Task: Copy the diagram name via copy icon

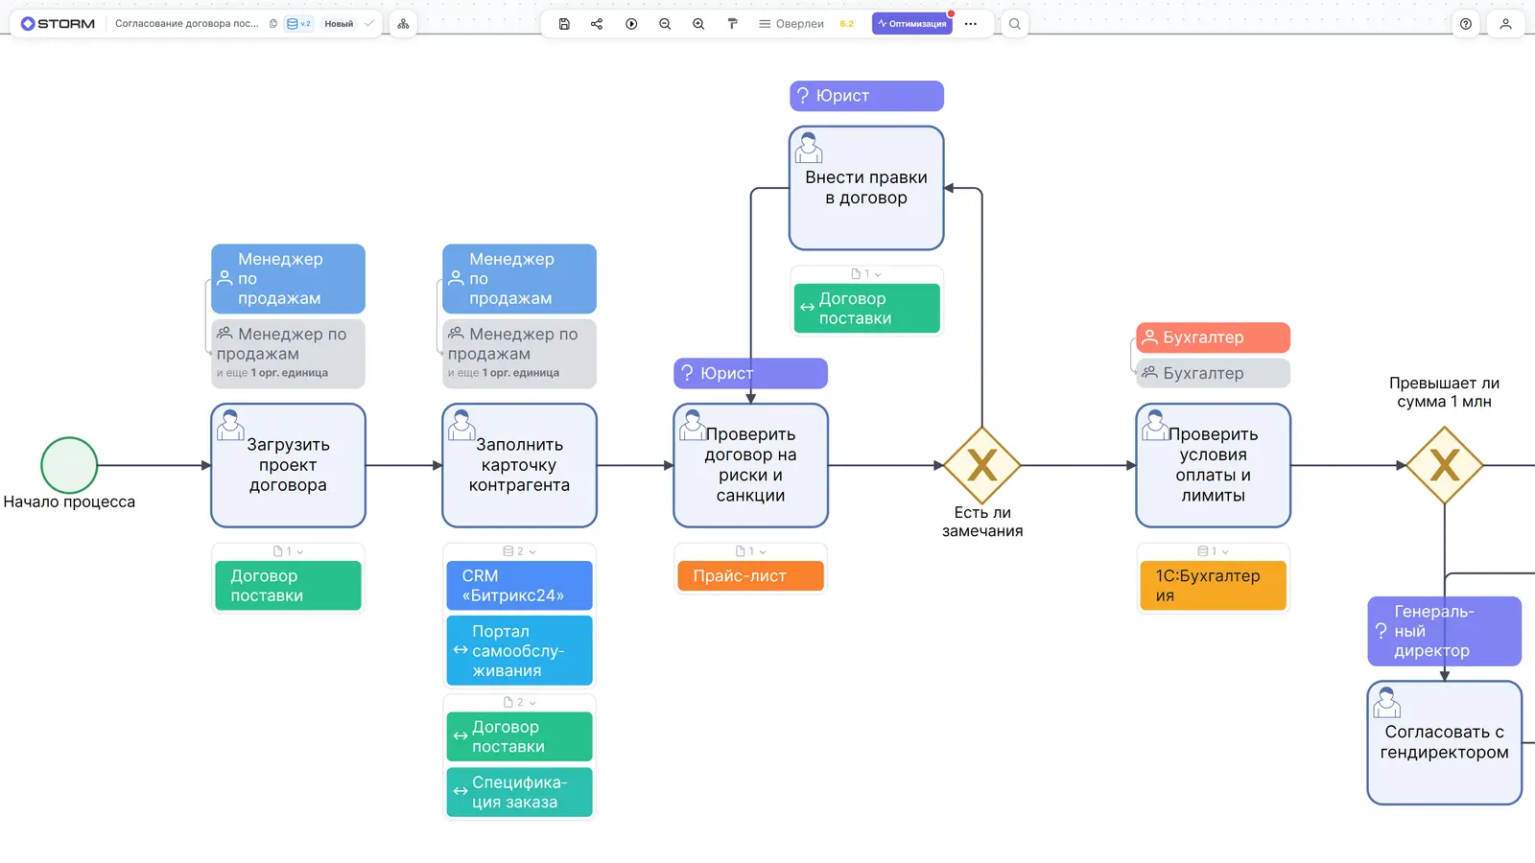Action: (273, 24)
